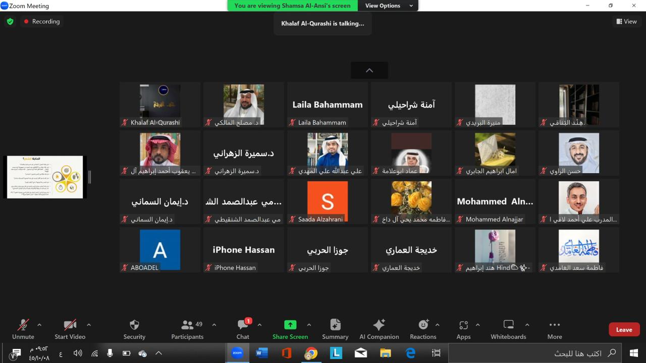Screen dimensions: 646x363
Task: Open the Participants panel
Action: [187, 329]
